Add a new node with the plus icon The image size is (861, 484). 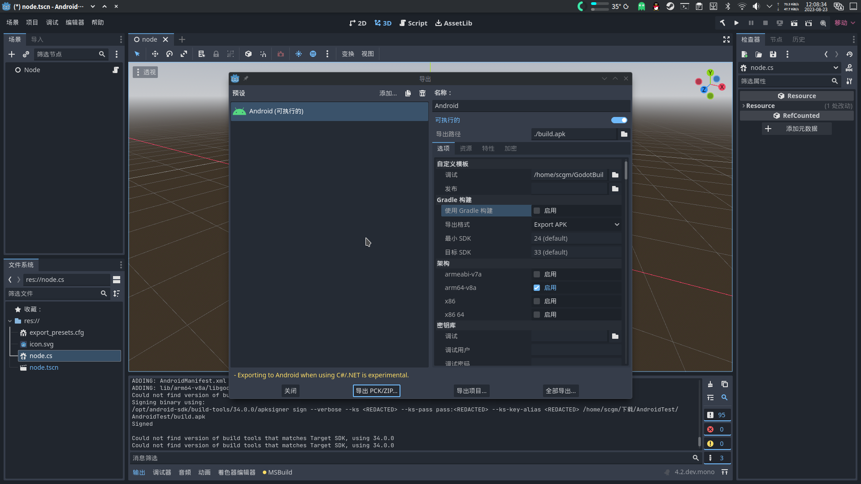(x=12, y=54)
